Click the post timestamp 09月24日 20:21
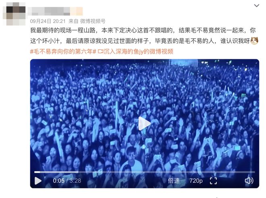The image size is (266, 198). 48,21
